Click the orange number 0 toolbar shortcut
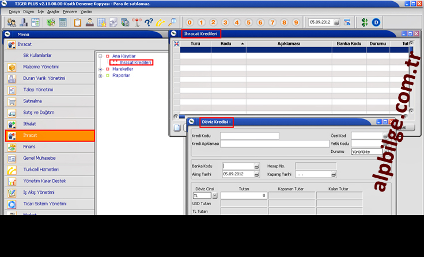Image resolution: width=424 pixels, height=257 pixels. (190, 22)
